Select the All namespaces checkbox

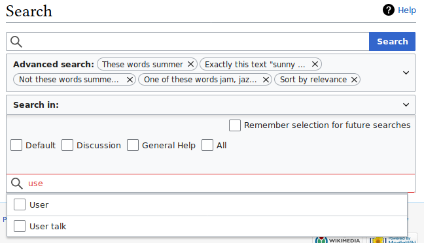207,145
